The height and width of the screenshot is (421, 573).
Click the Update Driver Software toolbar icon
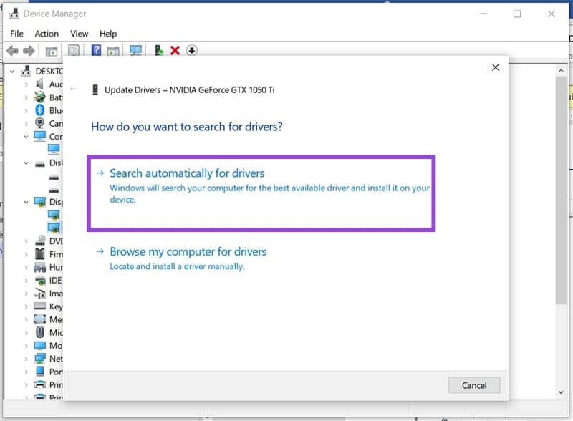(x=158, y=50)
